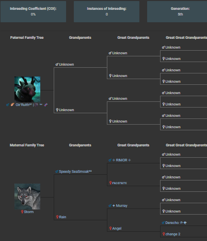Open the RIMOR great grandparent link
The image size is (207, 241).
click(121, 160)
